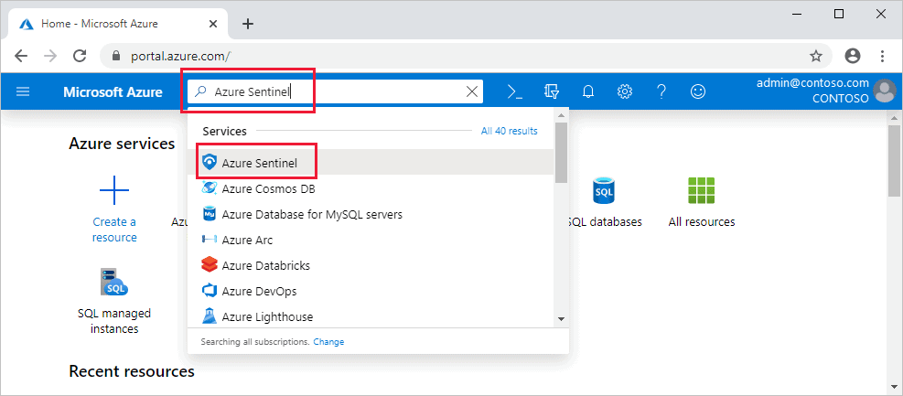This screenshot has height=396, width=903.
Task: Launch Cloud Shell from the top bar
Action: [515, 91]
